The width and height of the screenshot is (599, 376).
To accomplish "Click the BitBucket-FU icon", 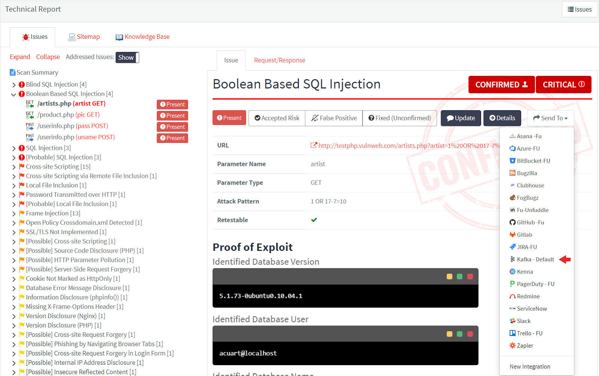I will (513, 161).
